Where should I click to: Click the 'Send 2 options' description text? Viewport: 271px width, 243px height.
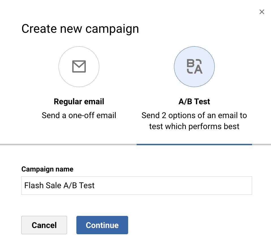(x=194, y=121)
